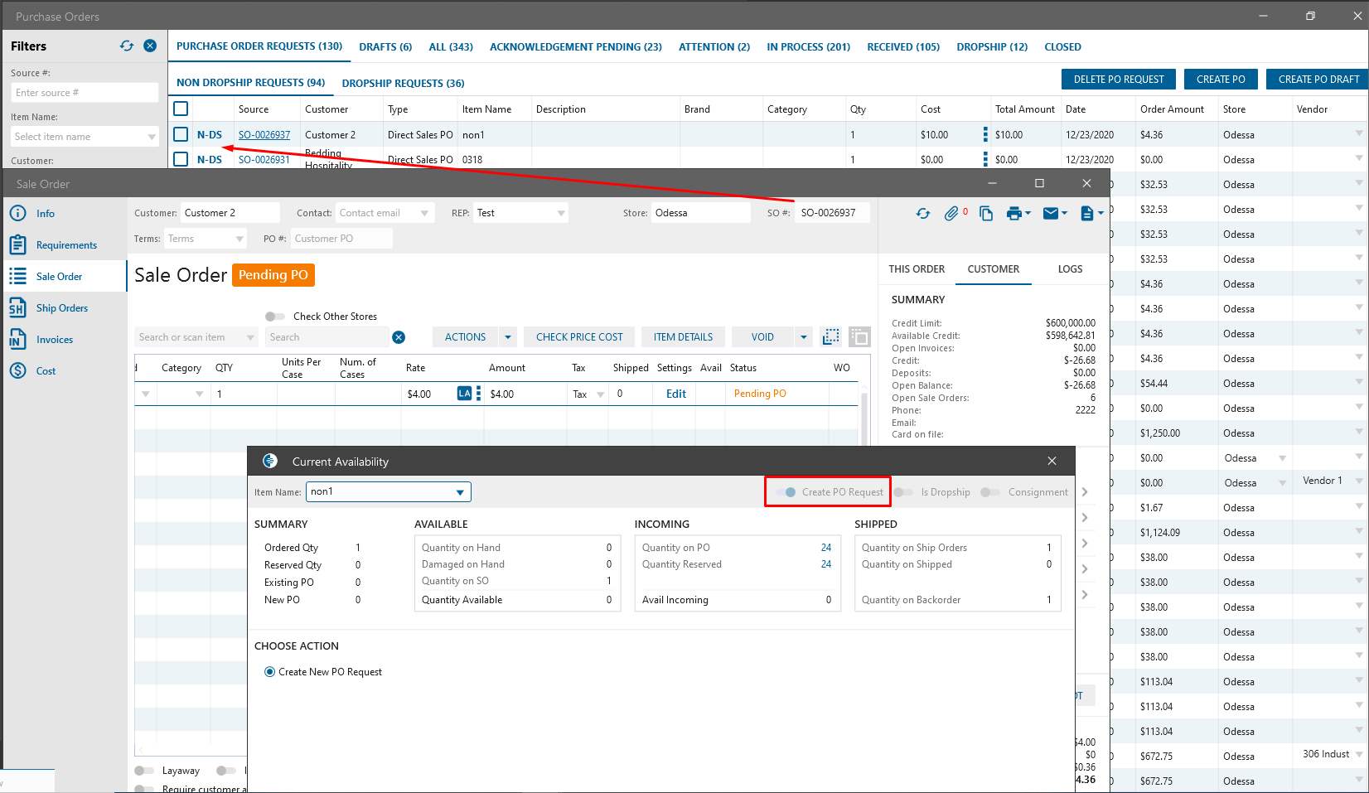This screenshot has width=1369, height=793.
Task: Check the SO-0026937 row checkbox
Action: [181, 134]
